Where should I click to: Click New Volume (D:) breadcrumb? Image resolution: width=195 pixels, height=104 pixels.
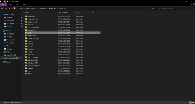[x=32, y=8]
